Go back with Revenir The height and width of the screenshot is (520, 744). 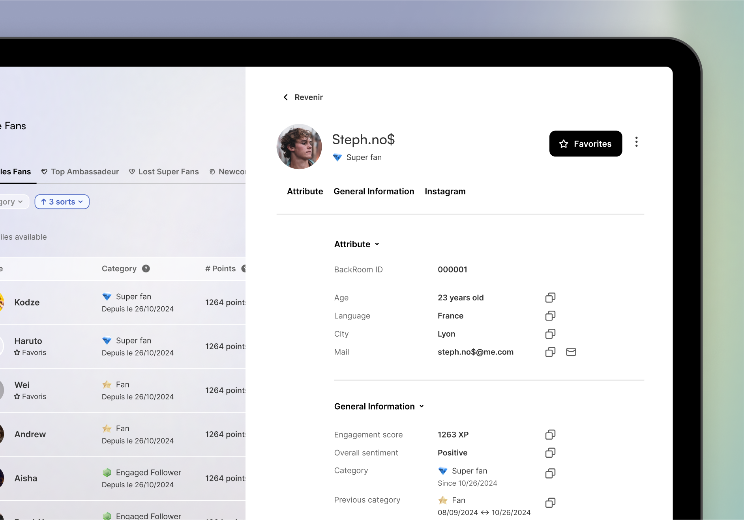[x=303, y=97]
